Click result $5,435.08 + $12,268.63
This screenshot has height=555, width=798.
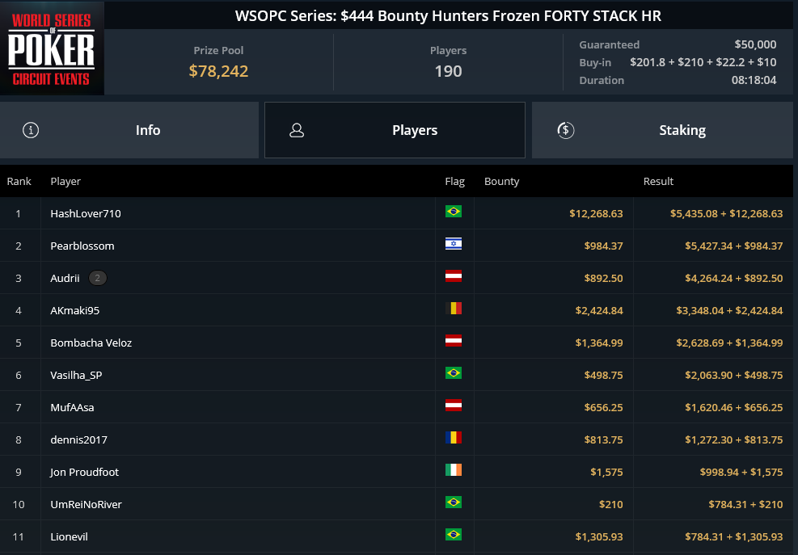726,213
